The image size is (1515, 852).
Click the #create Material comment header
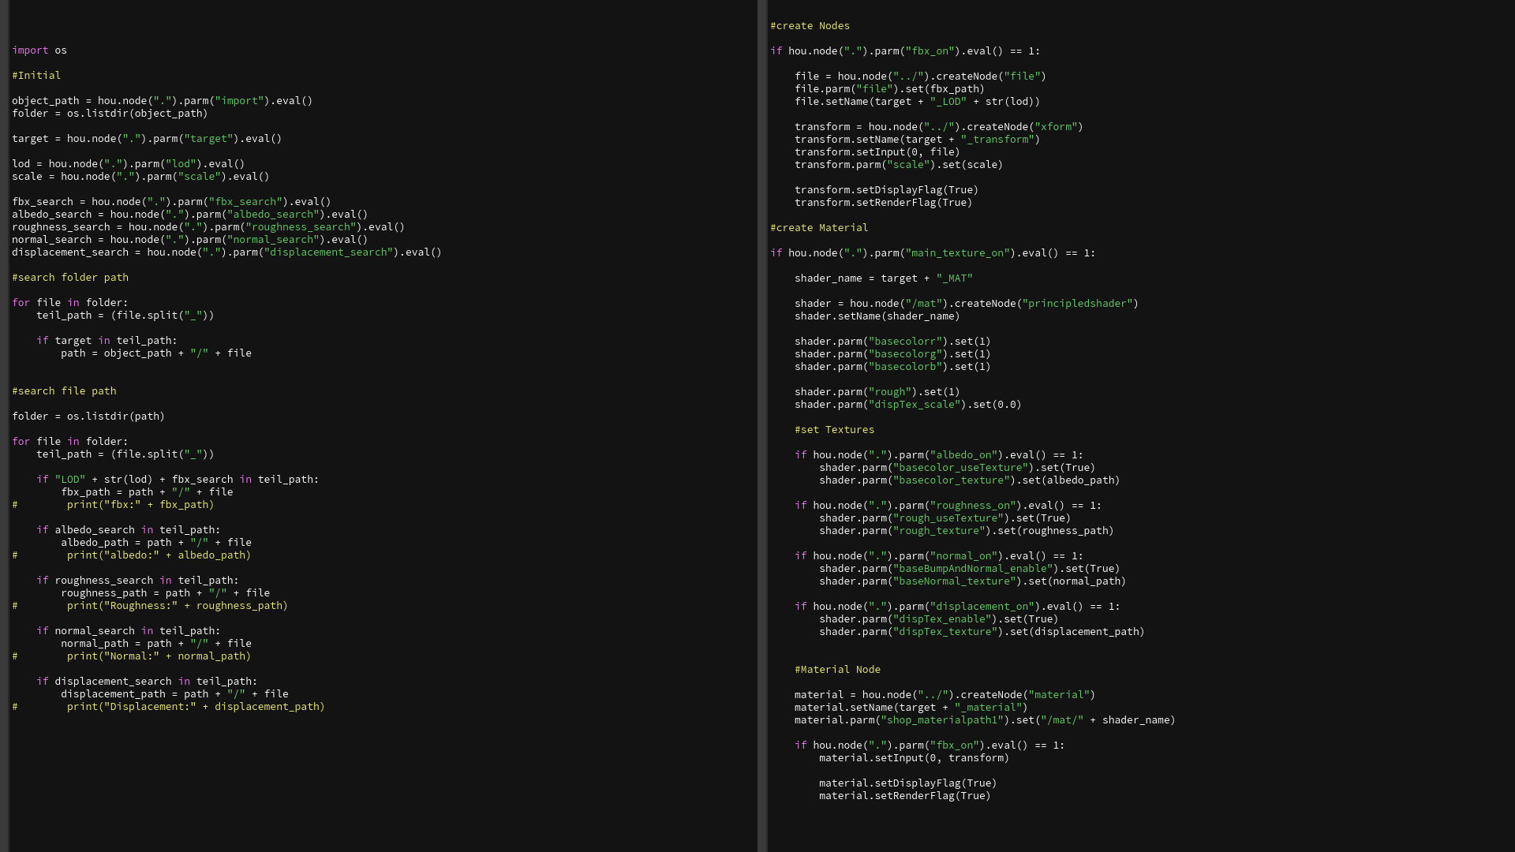point(819,227)
